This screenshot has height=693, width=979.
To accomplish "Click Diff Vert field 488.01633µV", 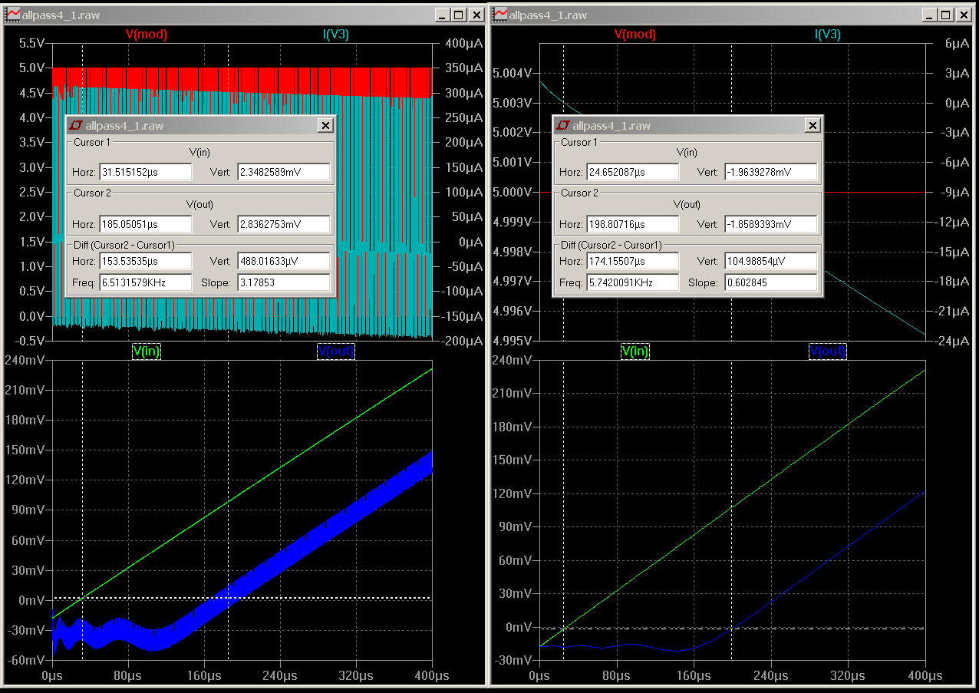I will [x=284, y=261].
